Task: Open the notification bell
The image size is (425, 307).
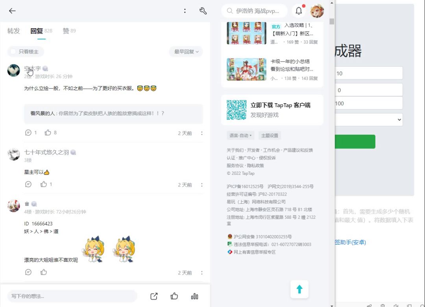Action: [x=299, y=11]
